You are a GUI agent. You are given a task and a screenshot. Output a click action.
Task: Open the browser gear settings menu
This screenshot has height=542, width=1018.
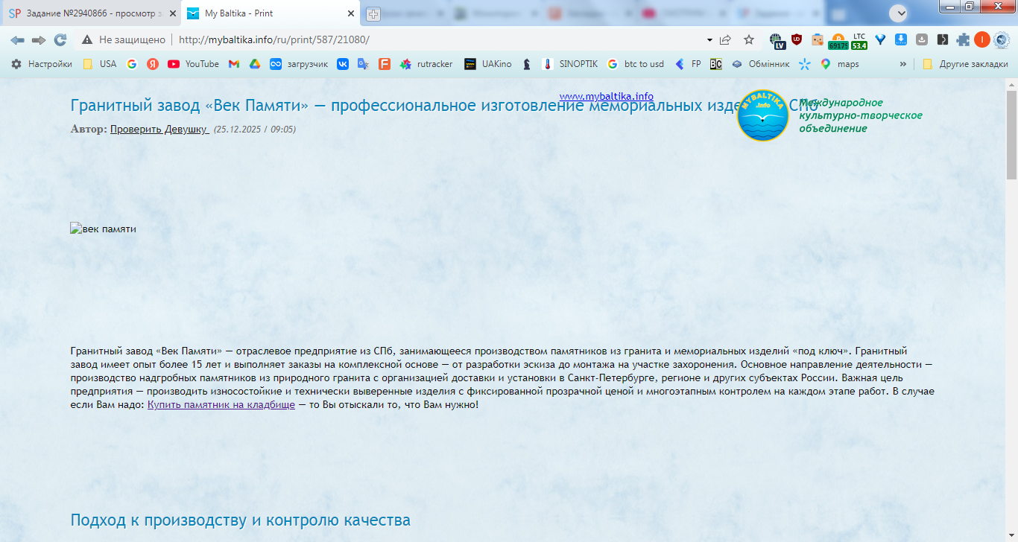click(1001, 39)
